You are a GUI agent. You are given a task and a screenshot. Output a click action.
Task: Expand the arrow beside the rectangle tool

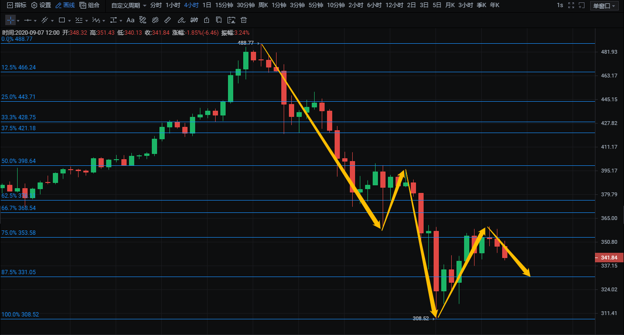pyautogui.click(x=69, y=21)
